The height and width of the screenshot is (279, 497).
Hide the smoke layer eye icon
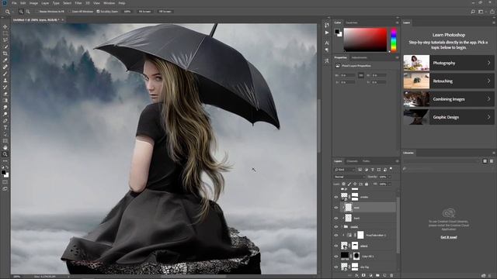click(x=336, y=197)
